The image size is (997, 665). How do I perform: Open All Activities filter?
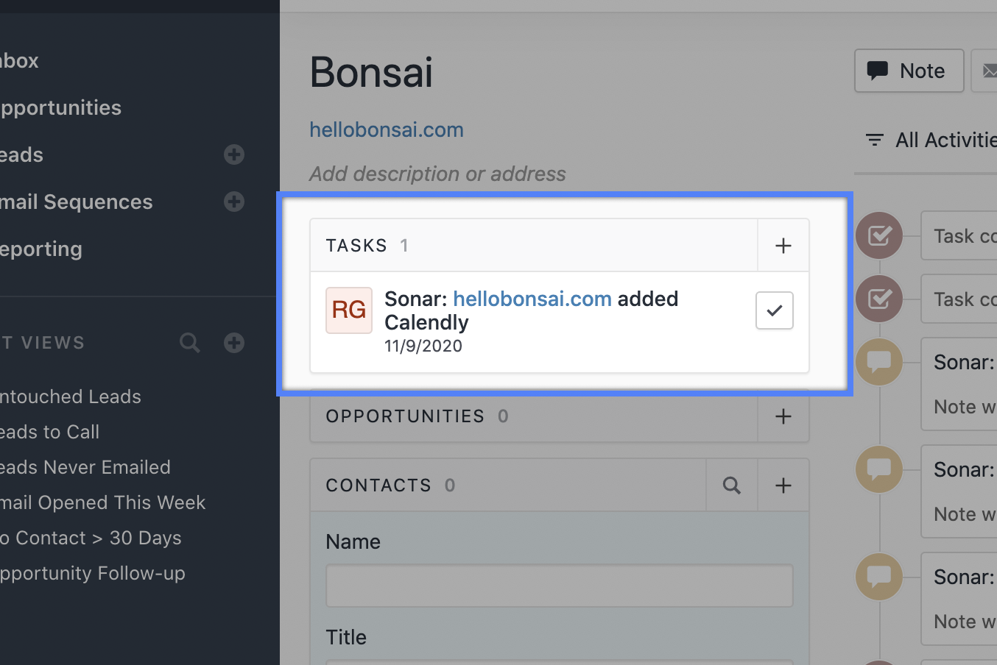(x=931, y=140)
